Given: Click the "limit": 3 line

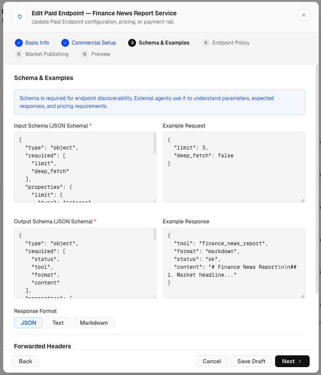Looking at the screenshot, I should (191, 148).
